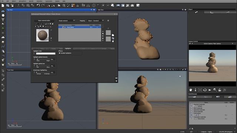Click the Basic material editor button
This screenshot has height=133, width=237.
(x=44, y=21)
